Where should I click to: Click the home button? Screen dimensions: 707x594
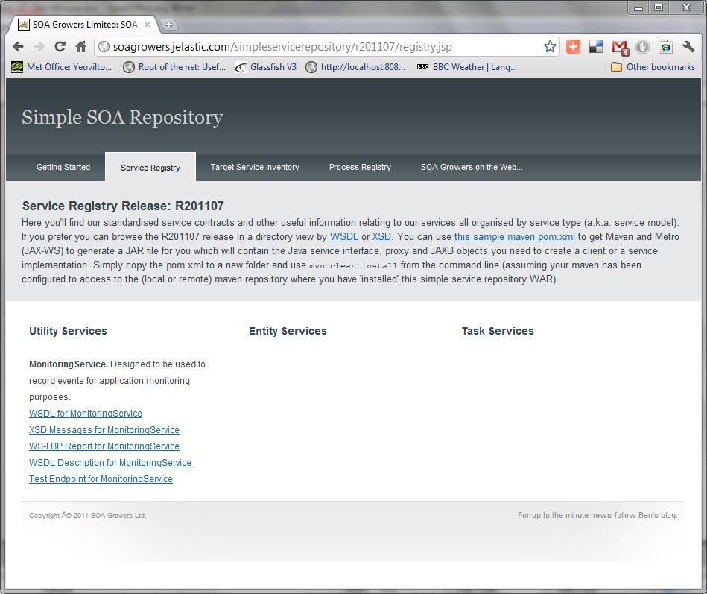pos(80,45)
